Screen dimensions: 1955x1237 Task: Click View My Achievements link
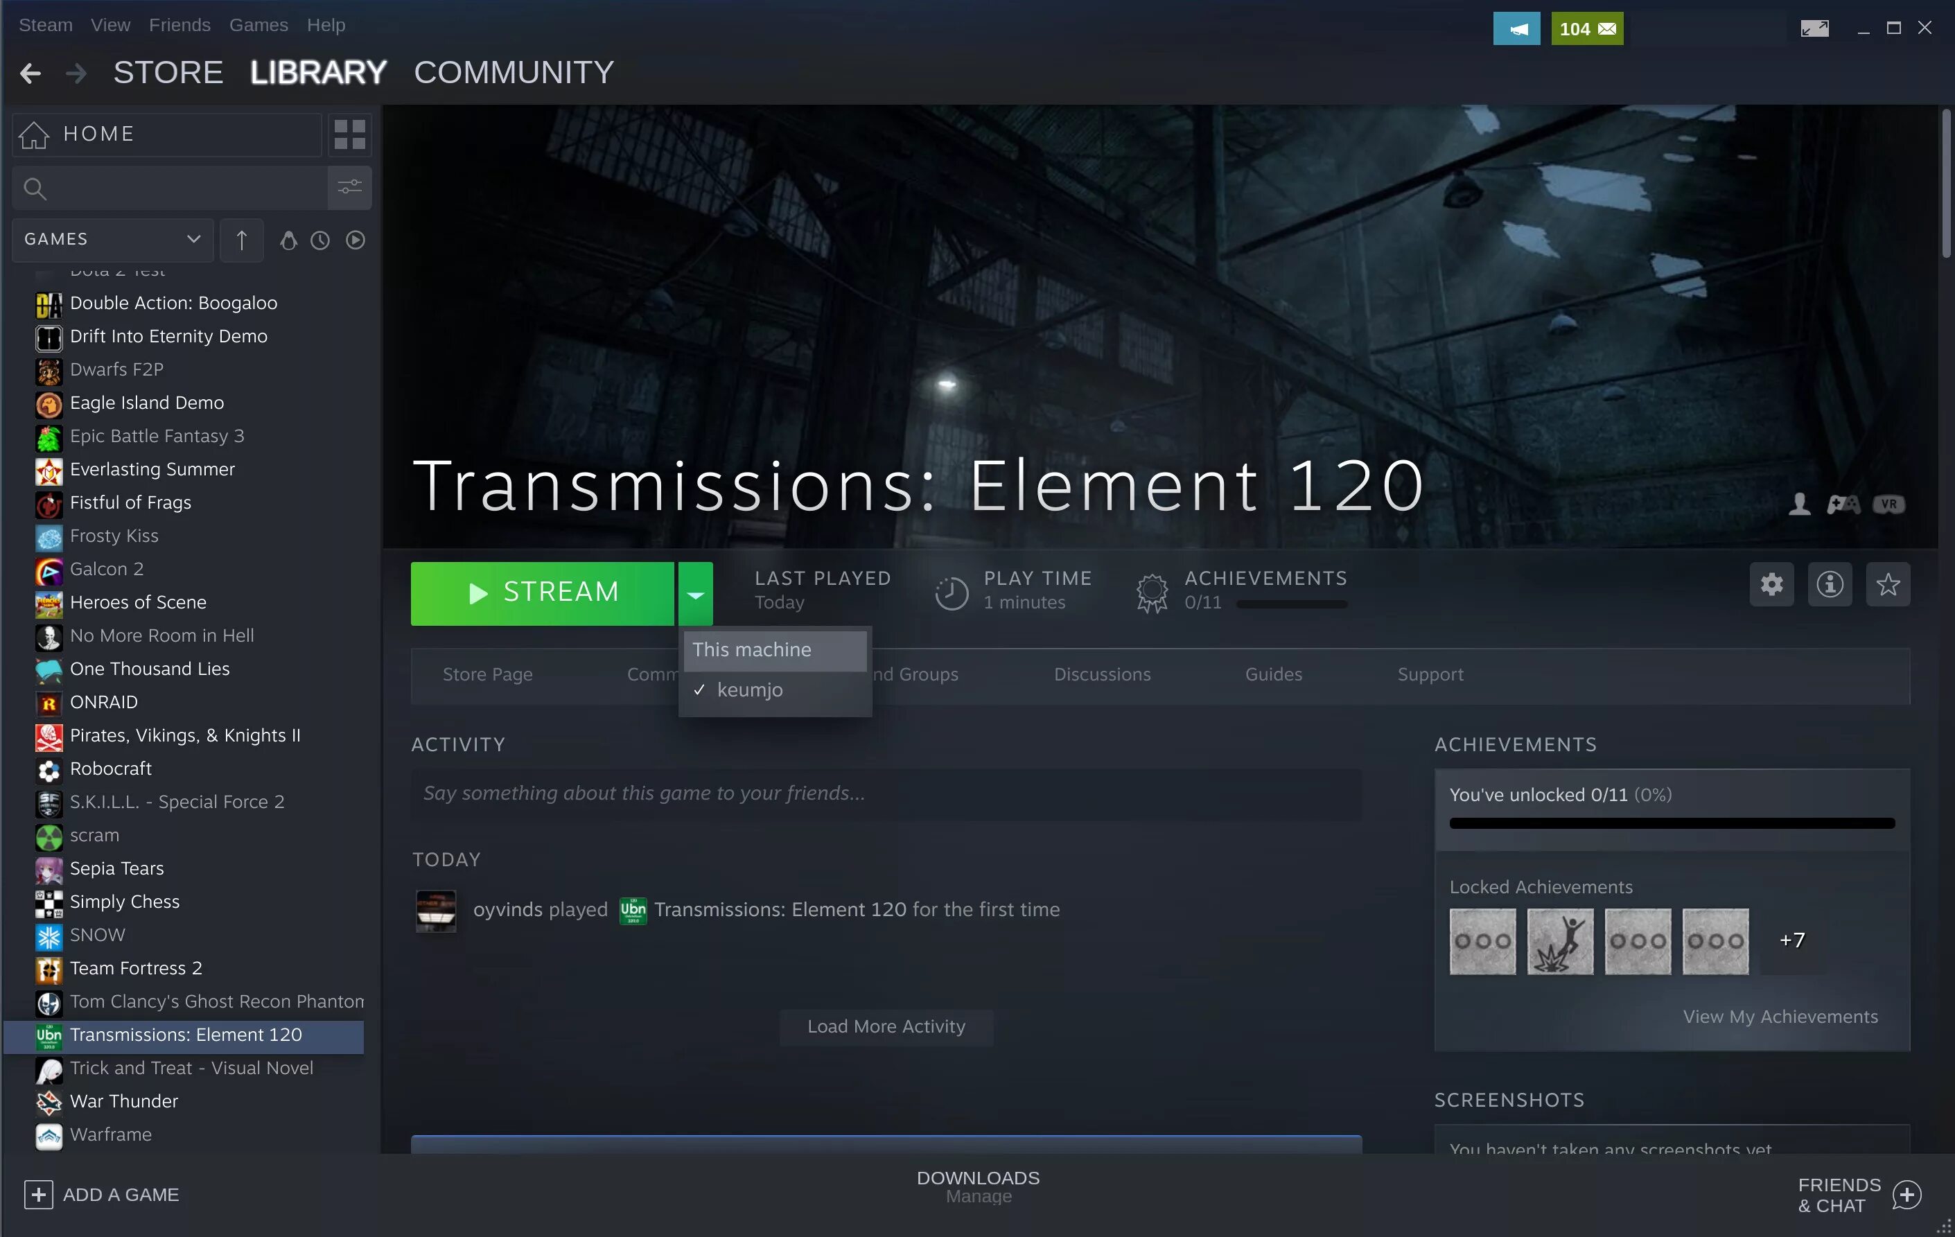click(x=1780, y=1017)
